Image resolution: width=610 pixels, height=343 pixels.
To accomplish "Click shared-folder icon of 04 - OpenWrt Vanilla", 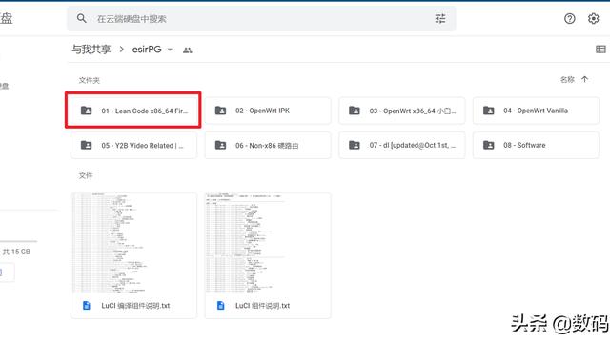I will 489,111.
